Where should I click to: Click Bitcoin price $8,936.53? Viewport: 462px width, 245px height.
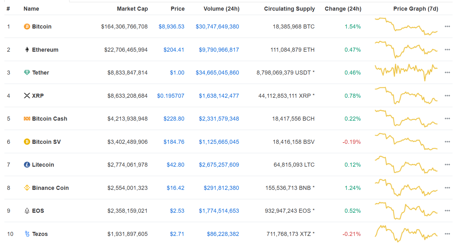172,27
